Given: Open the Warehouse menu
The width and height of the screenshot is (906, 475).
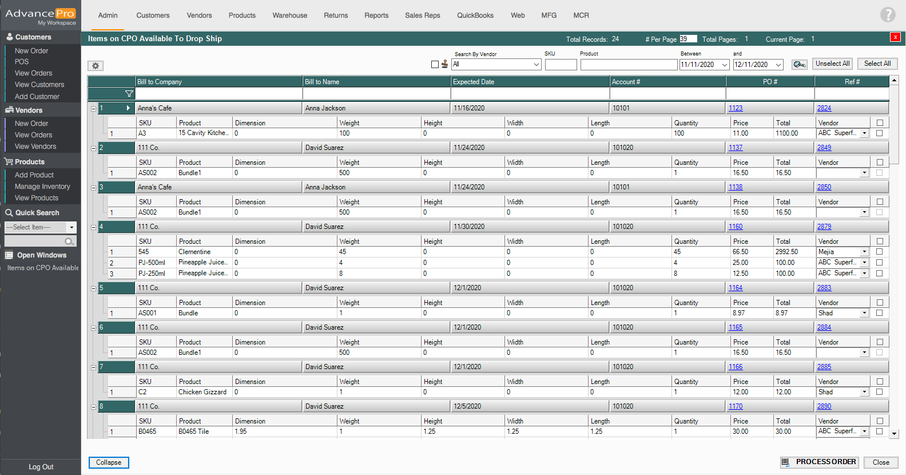Looking at the screenshot, I should pyautogui.click(x=289, y=15).
